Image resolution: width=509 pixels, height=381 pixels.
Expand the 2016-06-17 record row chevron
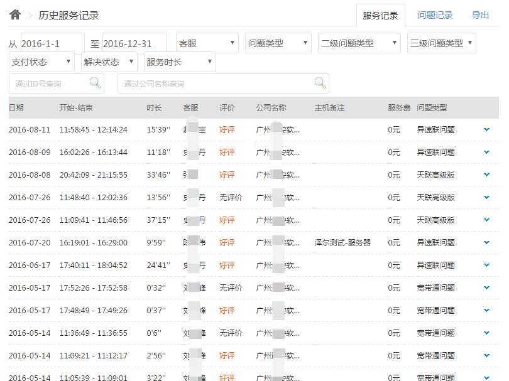[486, 265]
